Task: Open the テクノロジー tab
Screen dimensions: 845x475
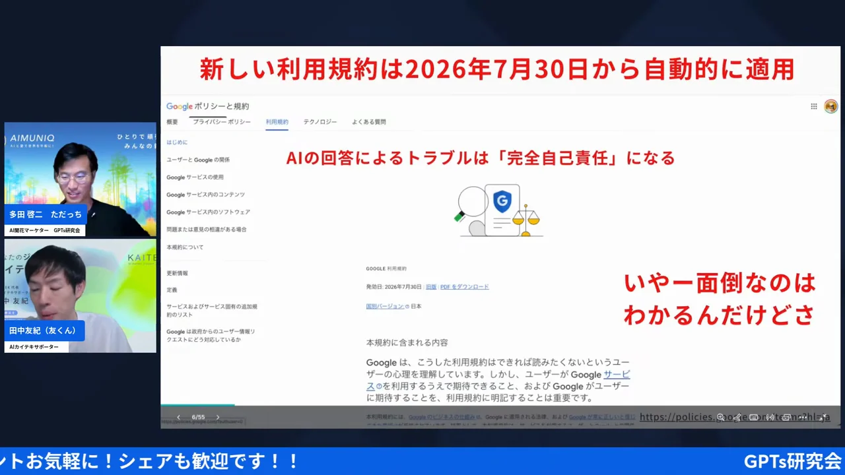Action: (x=320, y=122)
